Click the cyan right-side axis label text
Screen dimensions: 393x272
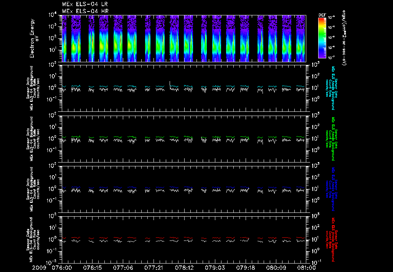(x=331, y=88)
